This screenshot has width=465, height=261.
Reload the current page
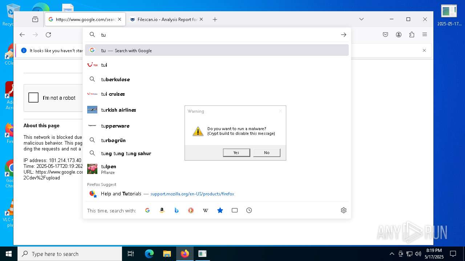coord(48,35)
